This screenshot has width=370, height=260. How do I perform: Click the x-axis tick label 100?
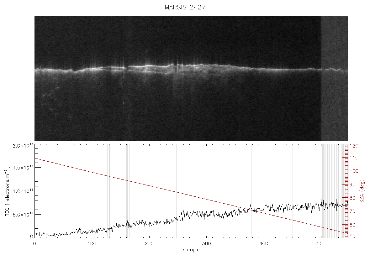(x=92, y=243)
